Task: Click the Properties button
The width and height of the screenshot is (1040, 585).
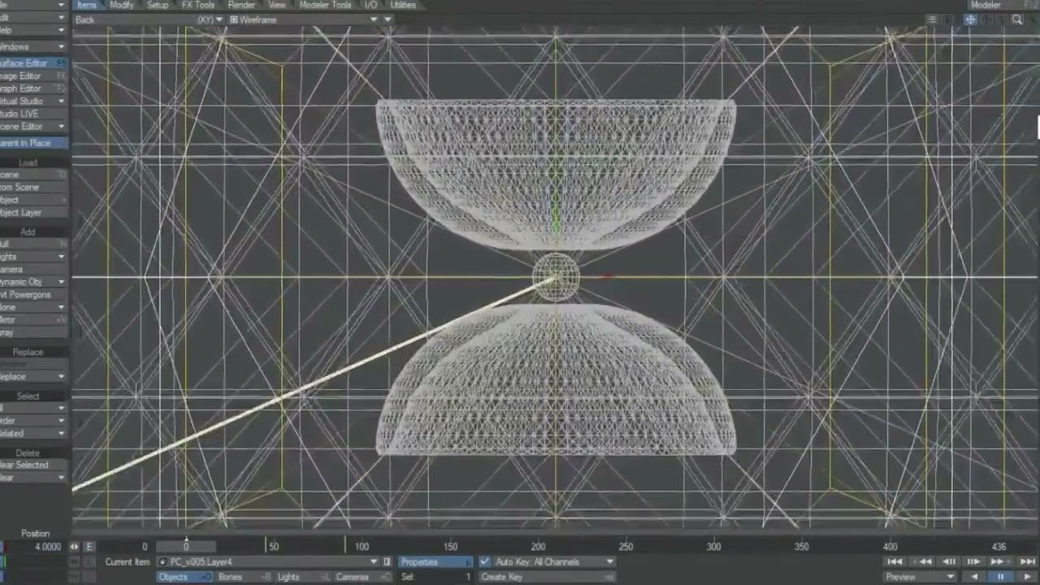Action: pos(435,561)
